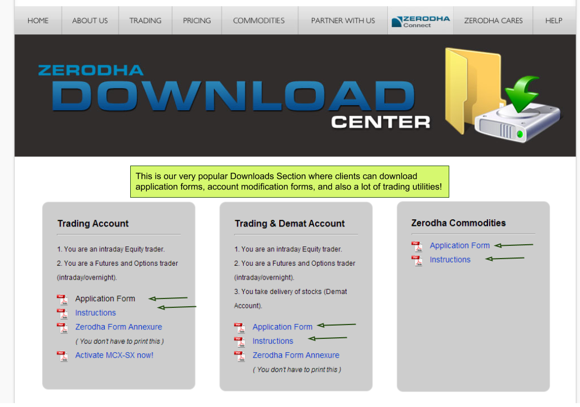Image resolution: width=580 pixels, height=407 pixels.
Task: Open Zerodha Commodities Instructions link
Action: [450, 259]
